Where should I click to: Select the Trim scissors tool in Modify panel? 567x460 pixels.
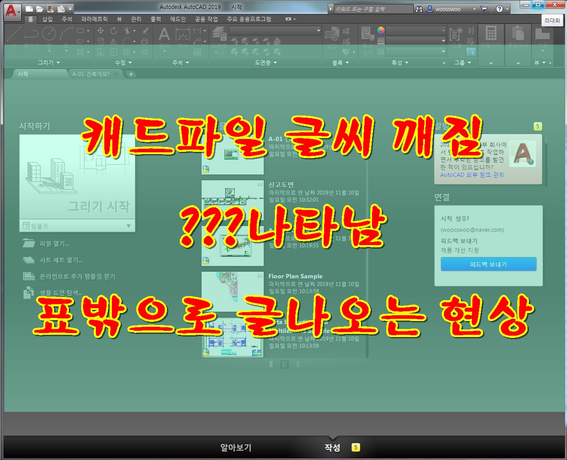(127, 31)
